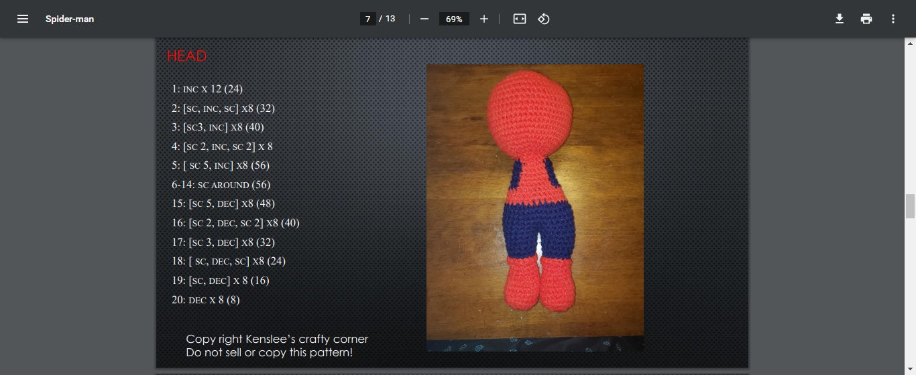Select row 5: [sc 5, inc] x8 (56)

(x=221, y=165)
